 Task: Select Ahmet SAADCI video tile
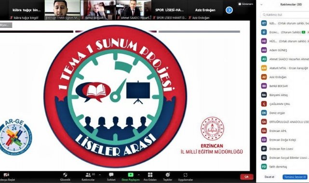[x=134, y=10]
